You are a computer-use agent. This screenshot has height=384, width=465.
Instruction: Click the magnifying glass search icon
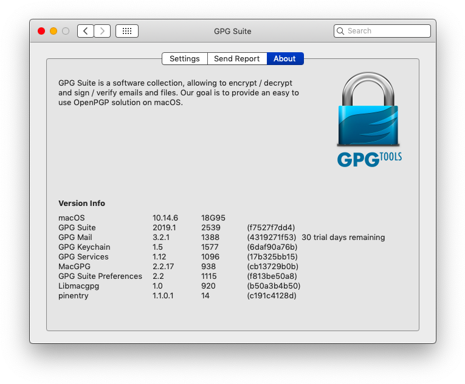[x=340, y=31]
